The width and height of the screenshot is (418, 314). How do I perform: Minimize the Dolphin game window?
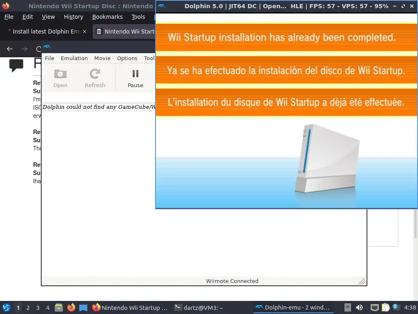tap(395, 6)
